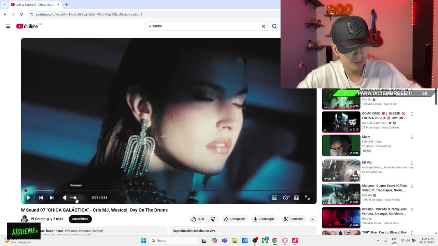Viewport: 438px width, 246px height.
Task: Open the YouTube hamburger guide menu
Action: tap(8, 26)
